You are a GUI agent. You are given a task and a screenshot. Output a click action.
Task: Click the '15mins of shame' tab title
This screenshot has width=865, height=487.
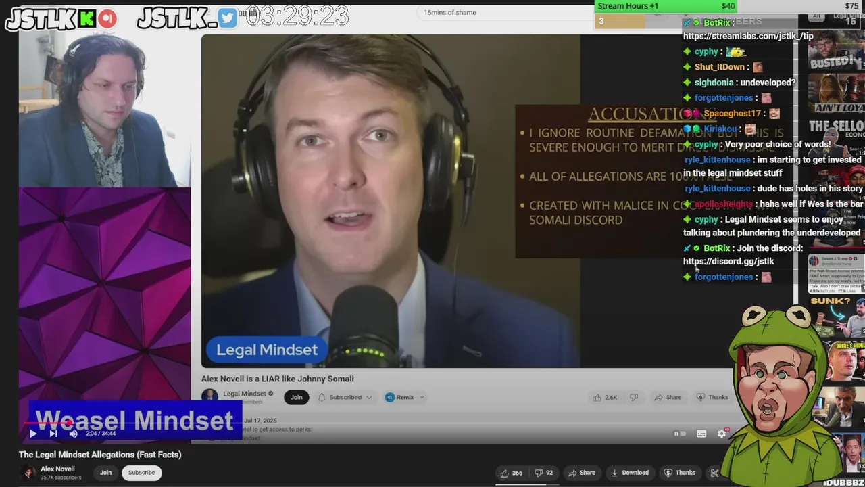pyautogui.click(x=449, y=12)
